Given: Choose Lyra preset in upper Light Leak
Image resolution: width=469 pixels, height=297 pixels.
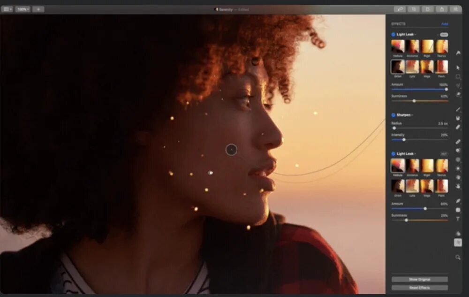Looking at the screenshot, I should click(412, 67).
